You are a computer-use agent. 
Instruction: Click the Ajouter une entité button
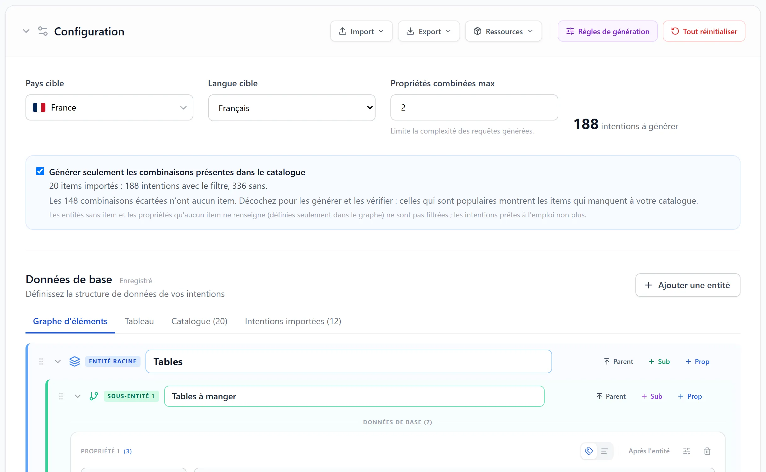[x=688, y=285]
